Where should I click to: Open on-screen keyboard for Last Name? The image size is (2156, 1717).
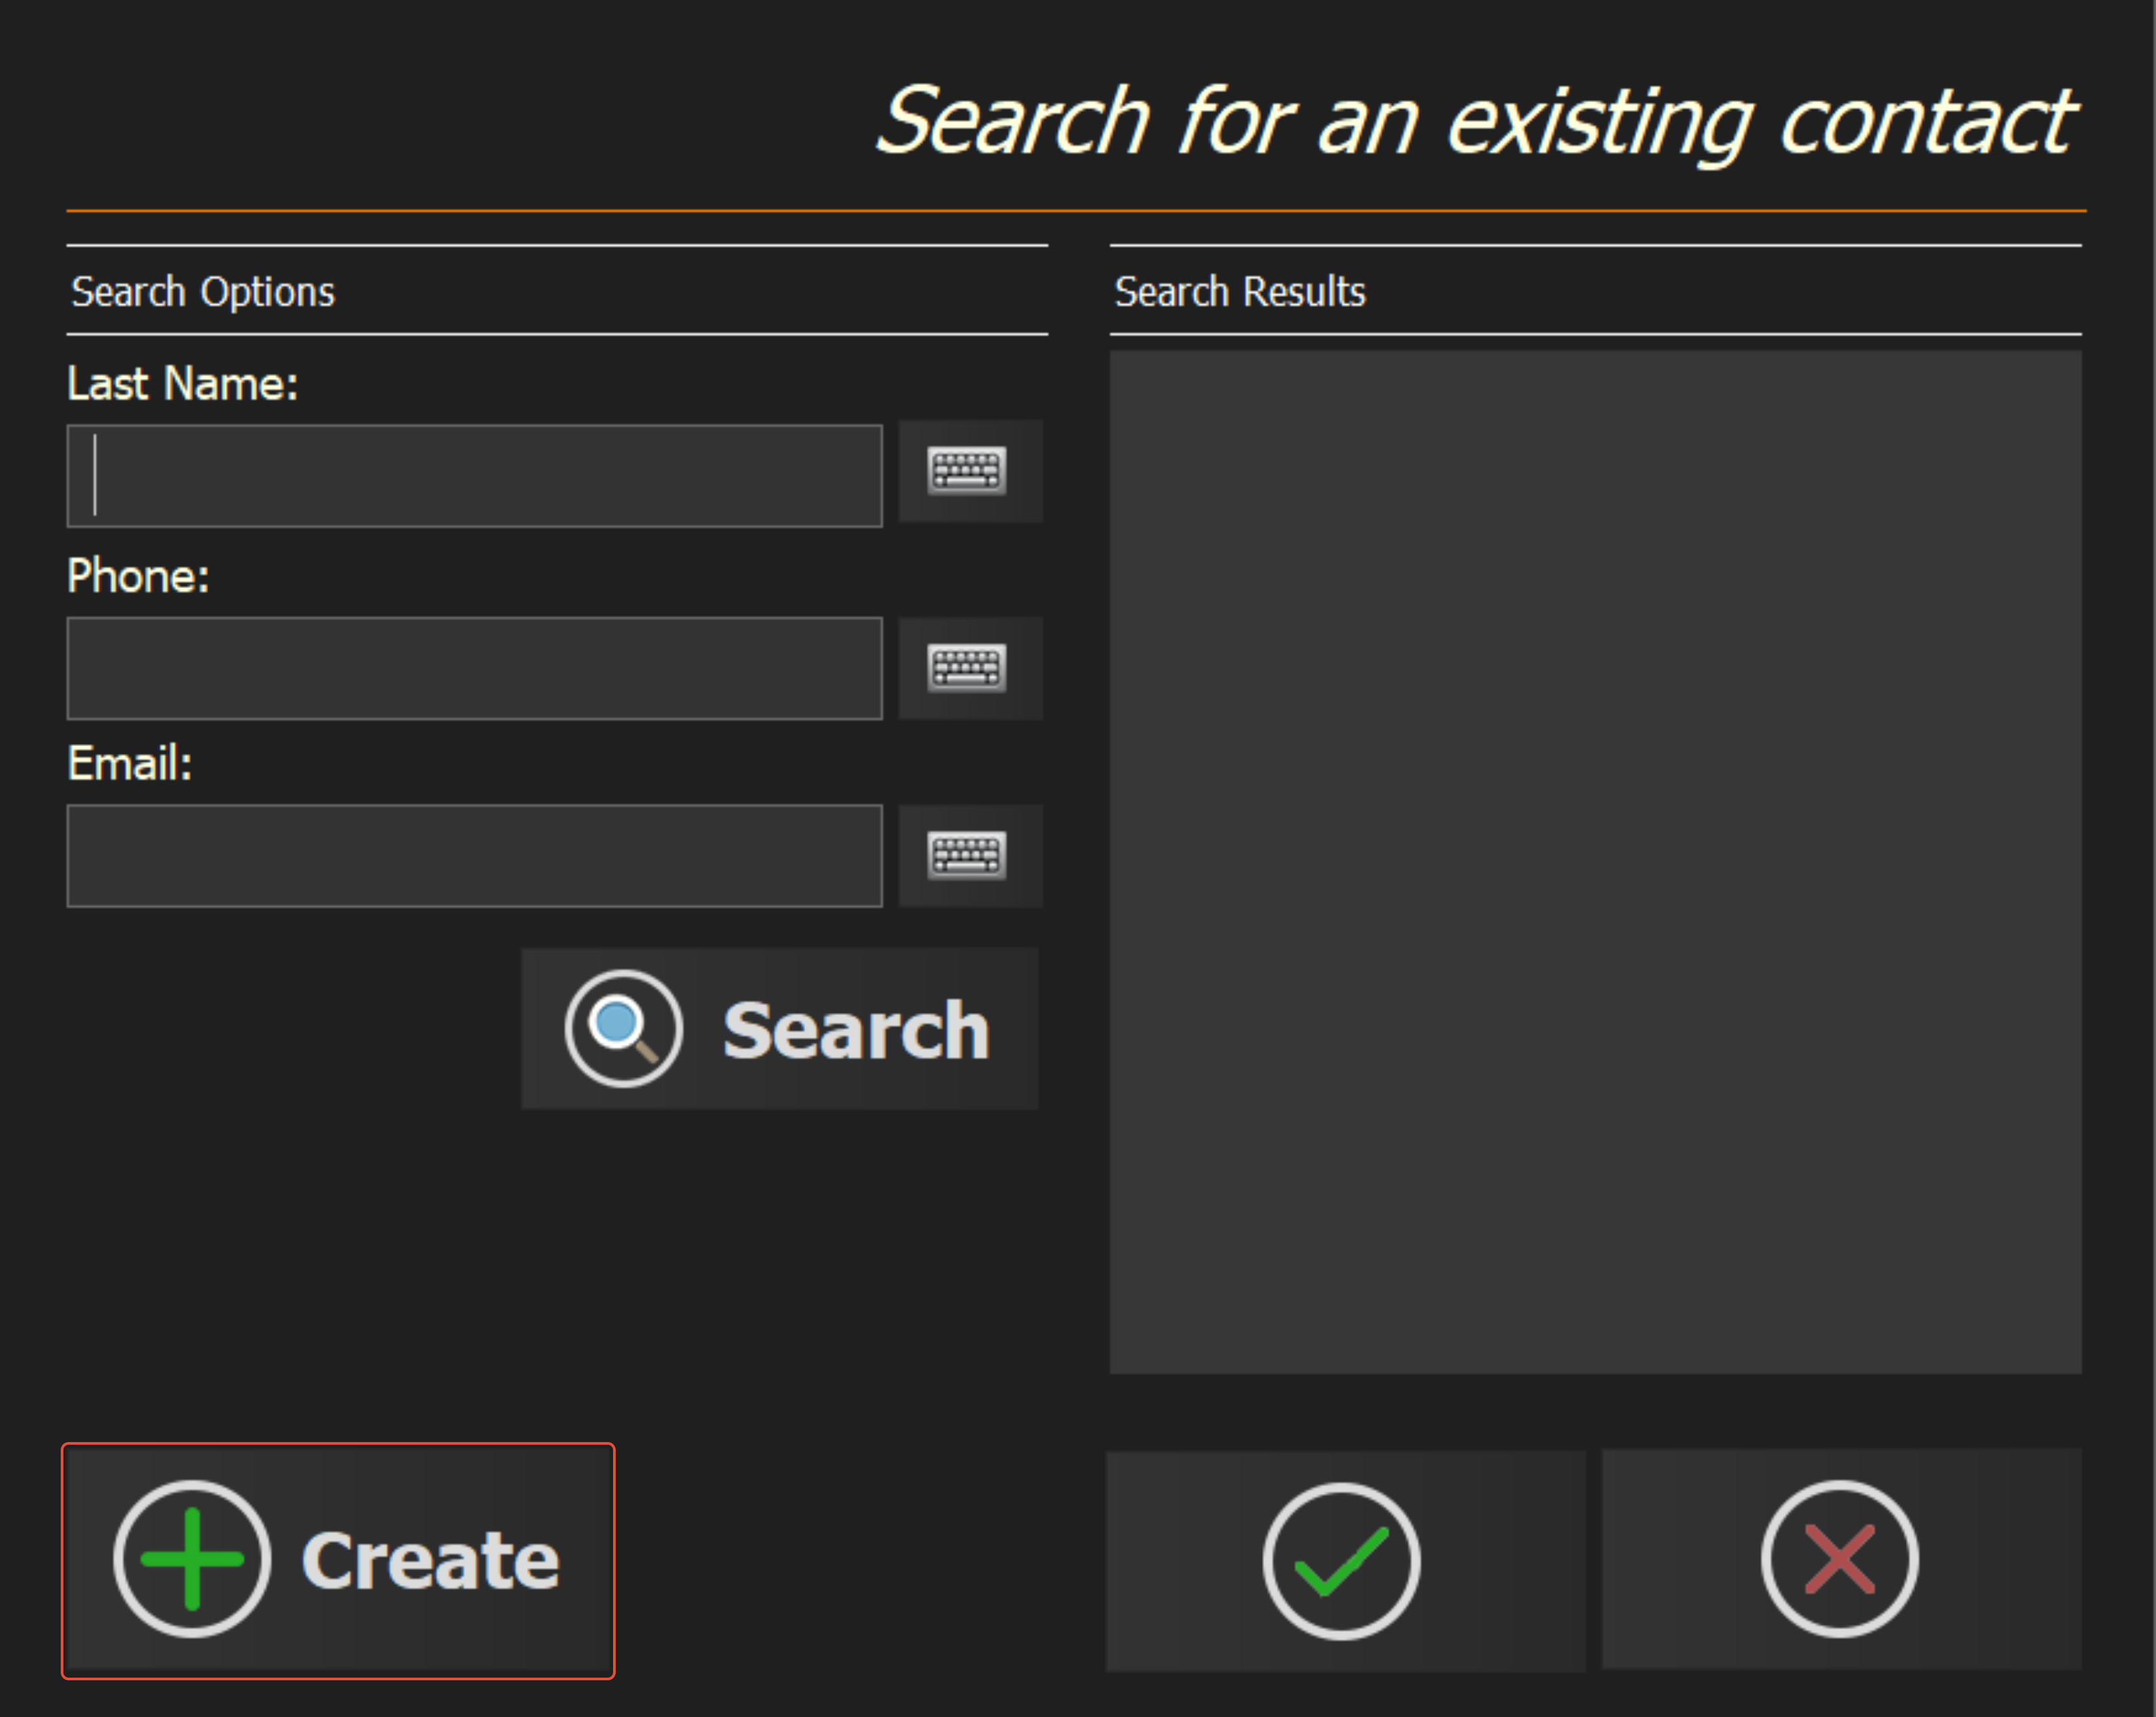click(x=969, y=471)
